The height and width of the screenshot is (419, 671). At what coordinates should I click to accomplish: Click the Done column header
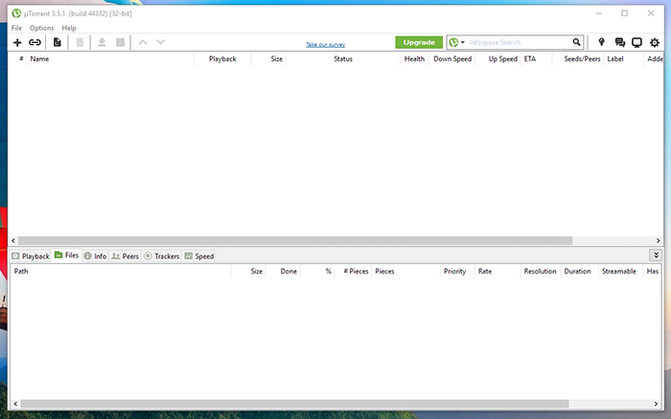click(283, 272)
